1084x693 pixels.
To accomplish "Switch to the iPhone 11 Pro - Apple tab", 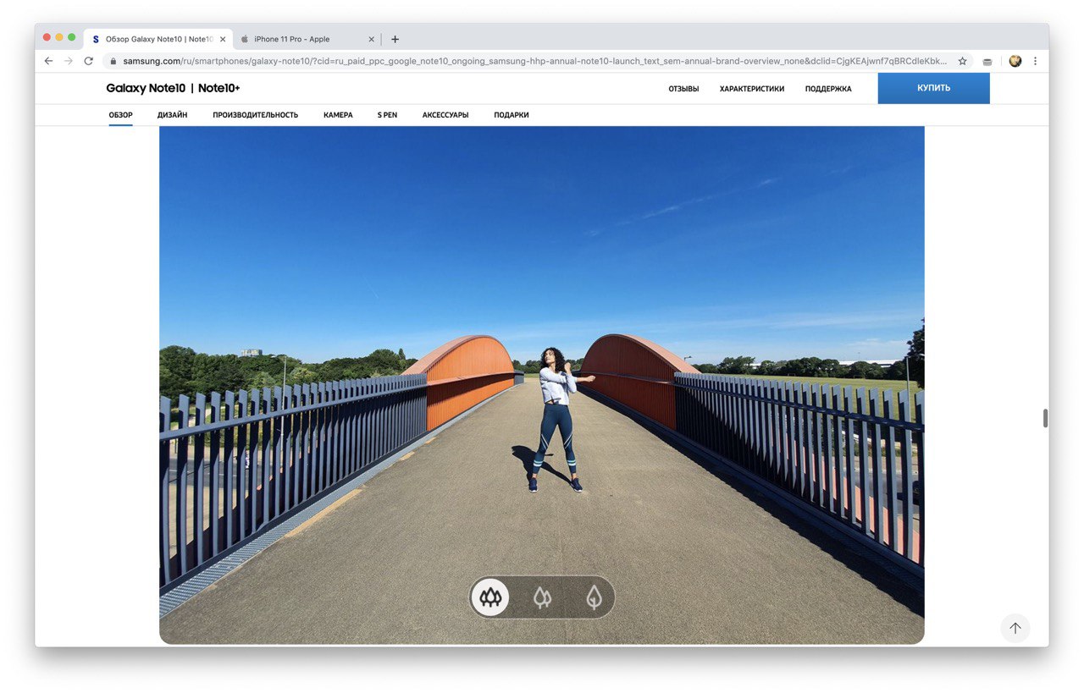I will (x=307, y=39).
